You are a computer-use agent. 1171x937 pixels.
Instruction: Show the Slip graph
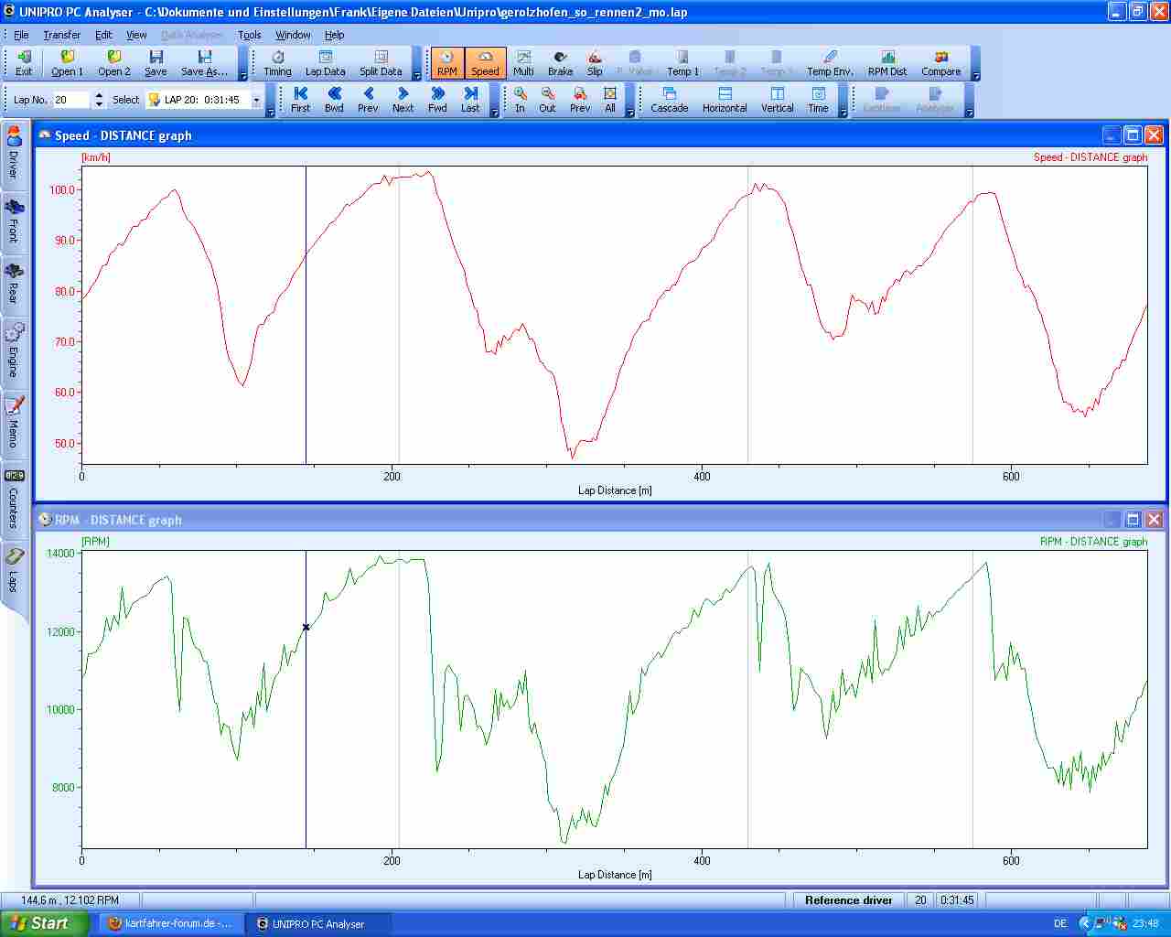pyautogui.click(x=595, y=63)
